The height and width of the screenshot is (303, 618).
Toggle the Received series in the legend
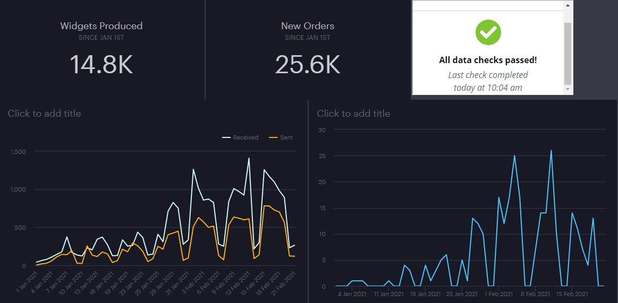pyautogui.click(x=245, y=137)
